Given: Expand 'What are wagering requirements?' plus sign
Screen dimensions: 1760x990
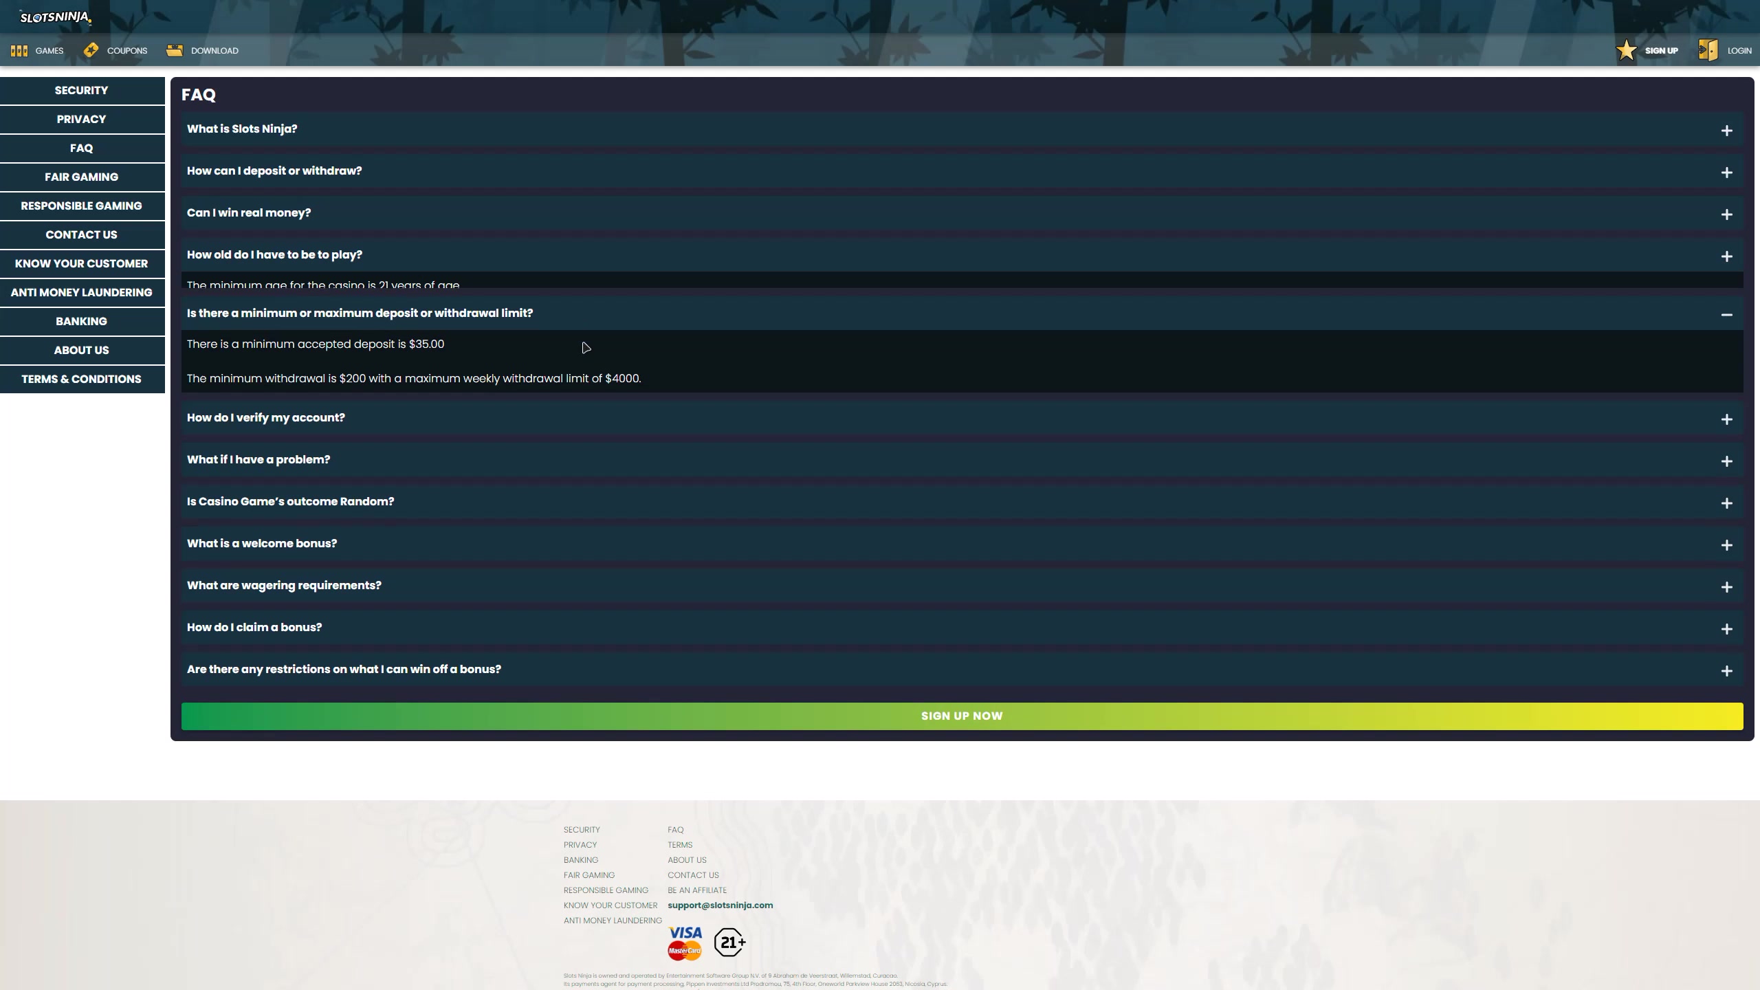Looking at the screenshot, I should tap(1726, 587).
